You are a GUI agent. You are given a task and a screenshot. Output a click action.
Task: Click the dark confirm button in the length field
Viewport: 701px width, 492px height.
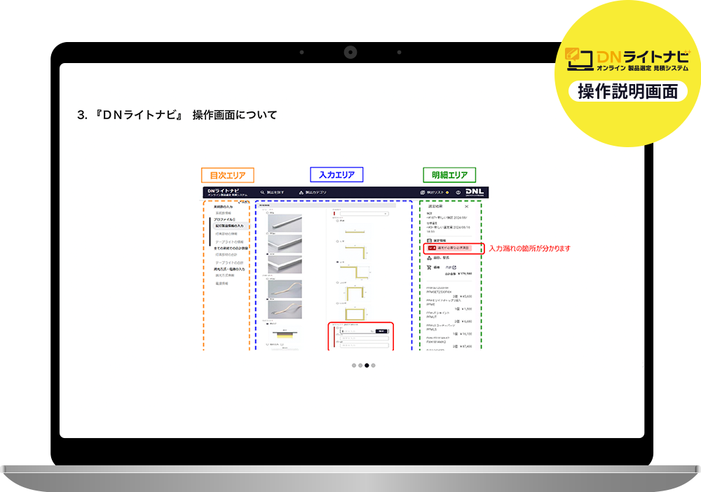(381, 331)
